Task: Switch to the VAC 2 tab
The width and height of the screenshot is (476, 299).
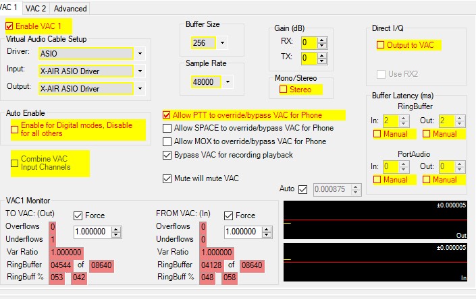Action: point(36,9)
